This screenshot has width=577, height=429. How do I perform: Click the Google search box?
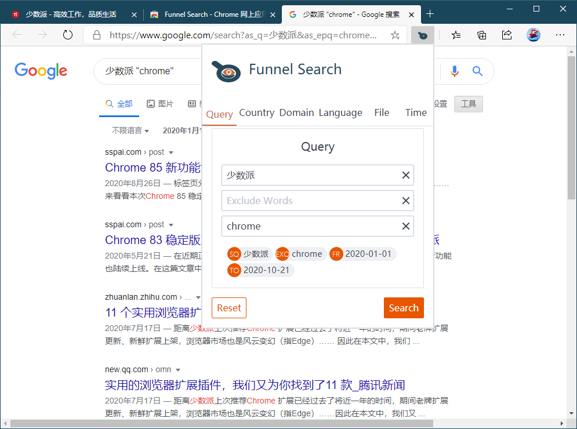147,71
